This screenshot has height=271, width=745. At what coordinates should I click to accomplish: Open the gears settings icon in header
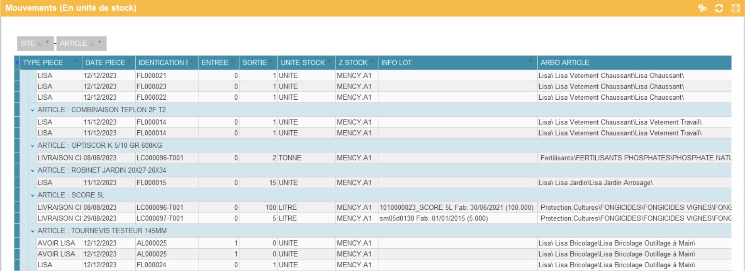pos(702,8)
